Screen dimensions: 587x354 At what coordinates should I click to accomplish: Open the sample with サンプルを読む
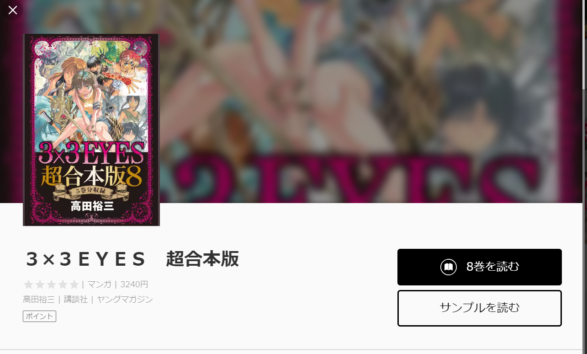coord(480,308)
